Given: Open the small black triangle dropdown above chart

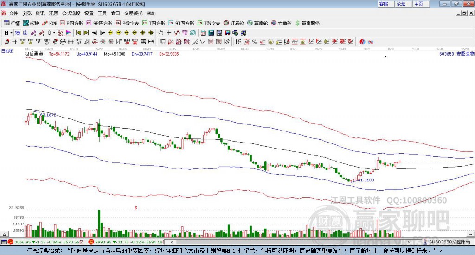Looking at the screenshot, I should click(385, 57).
